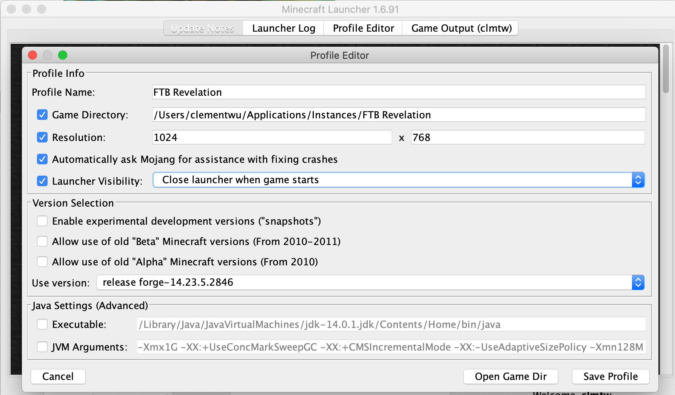The height and width of the screenshot is (395, 675).
Task: Click the Game Directory path field
Action: click(399, 115)
